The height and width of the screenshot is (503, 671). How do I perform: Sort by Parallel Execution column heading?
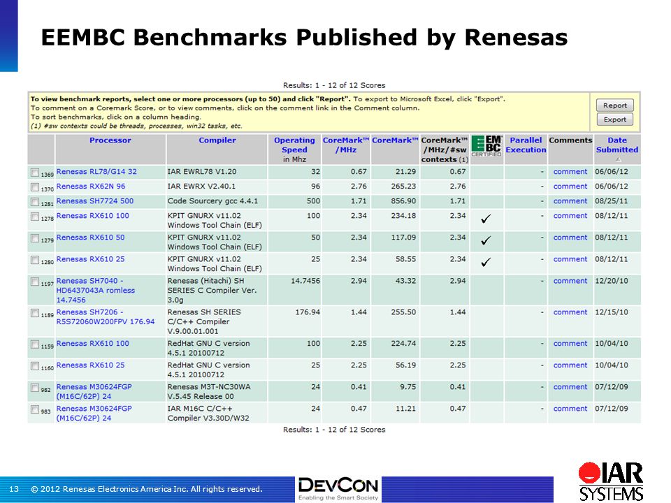526,145
